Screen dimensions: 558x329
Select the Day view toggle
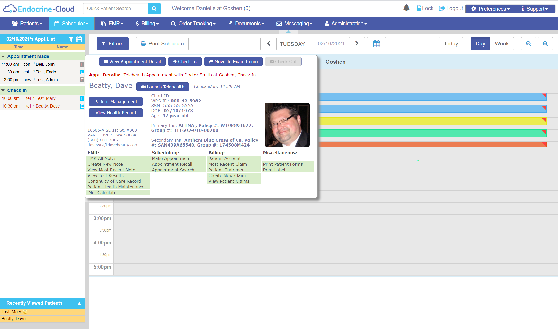coord(480,44)
